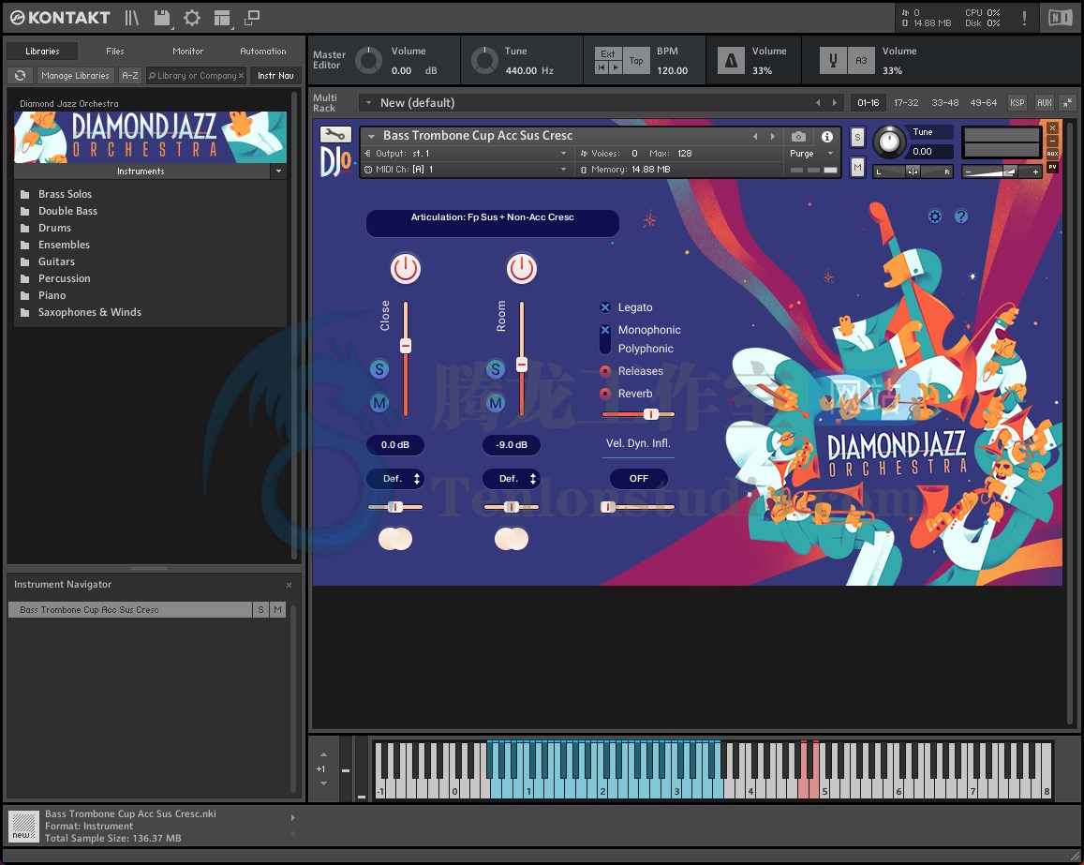Click the camera snapshot icon
Image resolution: width=1084 pixels, height=865 pixels.
798,137
